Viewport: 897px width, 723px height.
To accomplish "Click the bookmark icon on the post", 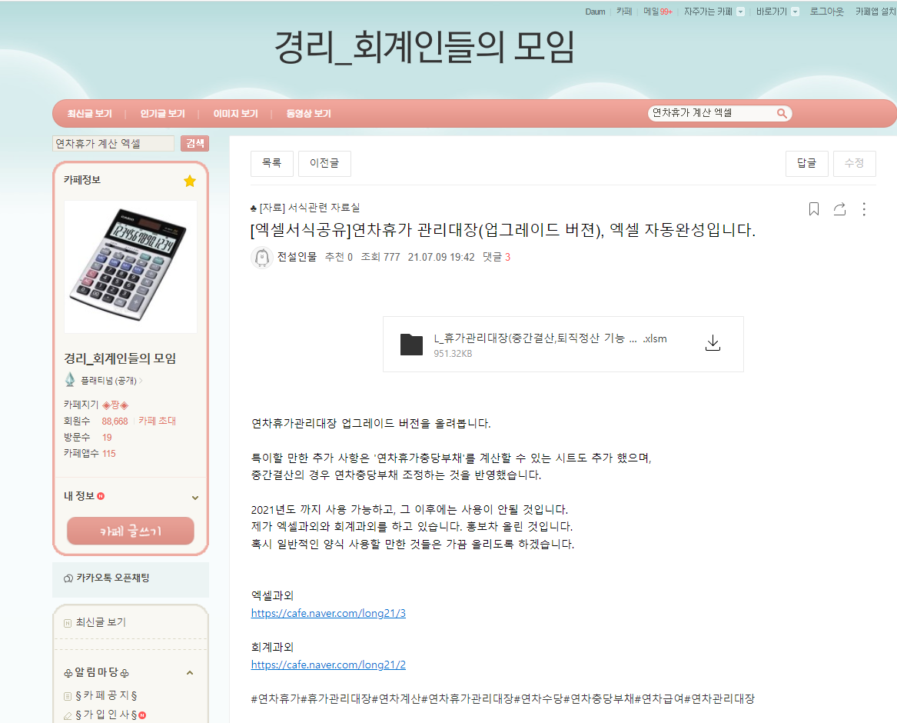I will [x=814, y=209].
